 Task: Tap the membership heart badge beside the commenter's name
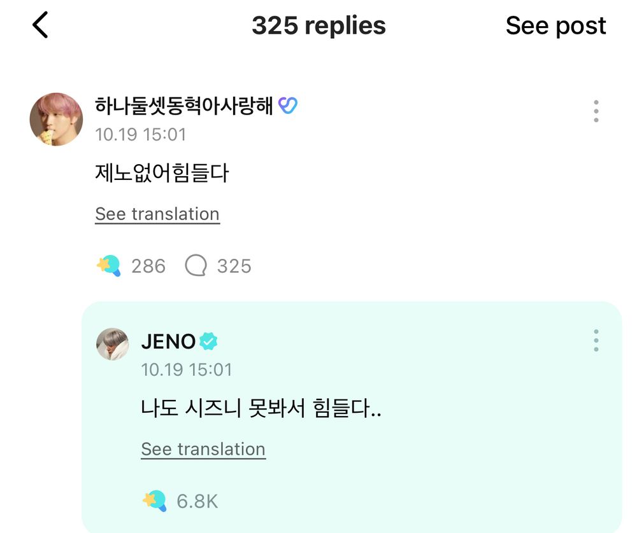[288, 106]
